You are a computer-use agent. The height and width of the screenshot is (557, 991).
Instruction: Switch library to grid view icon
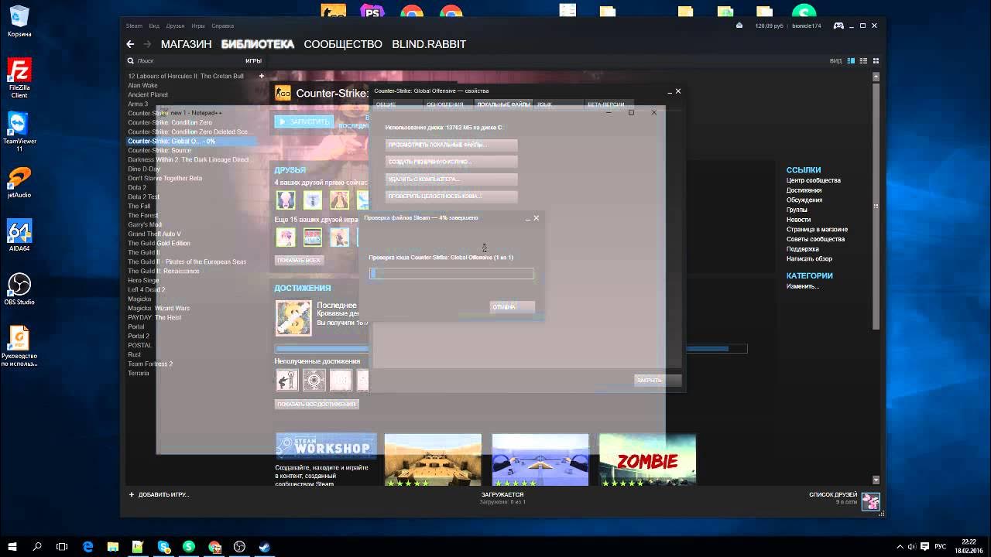click(x=876, y=60)
